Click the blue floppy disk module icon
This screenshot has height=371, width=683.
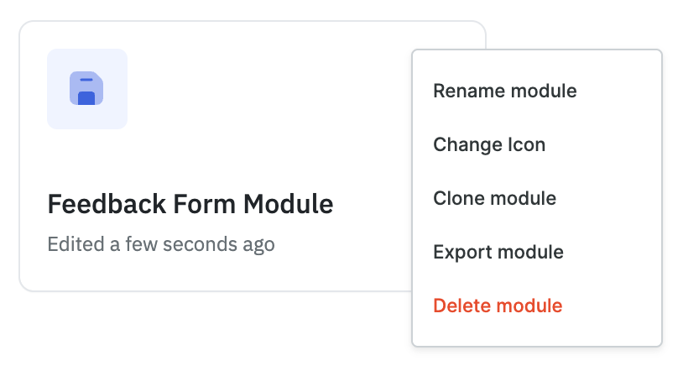86,89
